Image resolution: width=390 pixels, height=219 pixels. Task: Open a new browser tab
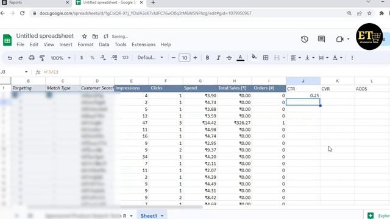pyautogui.click(x=153, y=2)
